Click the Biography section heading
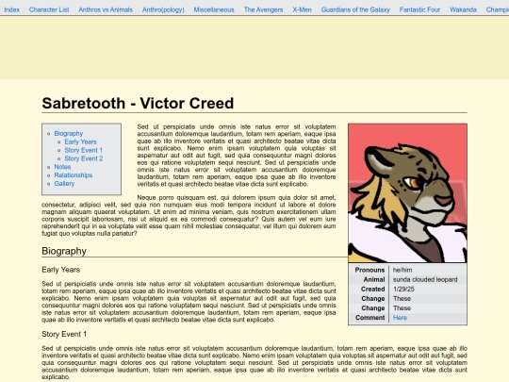Image resolution: width=509 pixels, height=382 pixels. click(x=64, y=251)
